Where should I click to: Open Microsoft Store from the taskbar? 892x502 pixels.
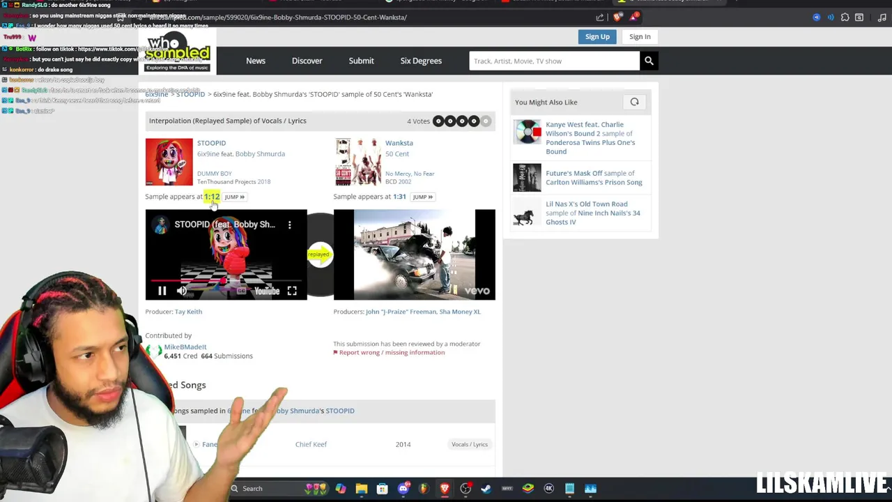coord(382,489)
